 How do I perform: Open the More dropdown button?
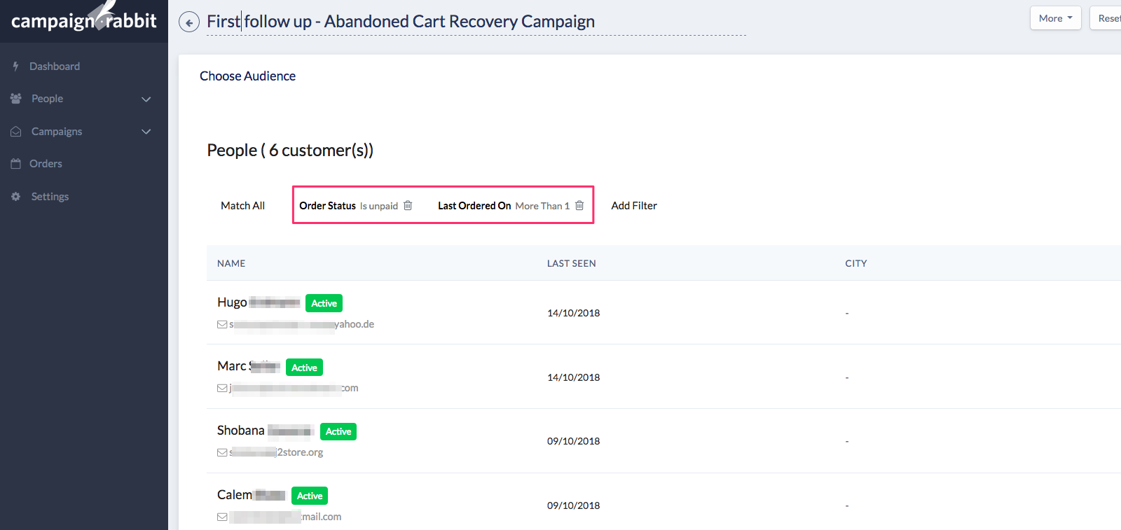pos(1055,18)
